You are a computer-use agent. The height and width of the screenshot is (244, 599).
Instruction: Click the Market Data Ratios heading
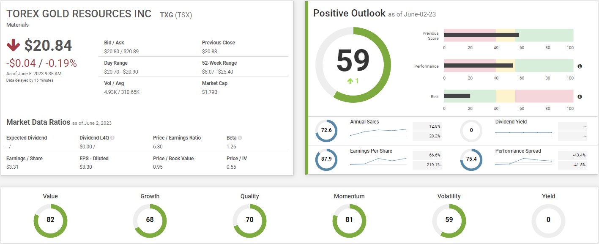tap(38, 122)
